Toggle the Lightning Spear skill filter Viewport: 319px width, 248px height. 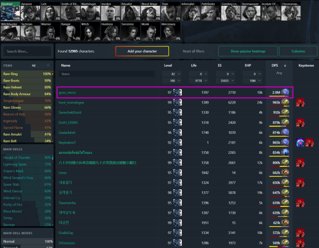tap(26, 164)
